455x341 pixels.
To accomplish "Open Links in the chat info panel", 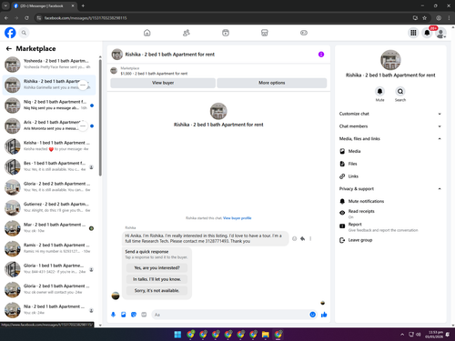I will pos(389,176).
